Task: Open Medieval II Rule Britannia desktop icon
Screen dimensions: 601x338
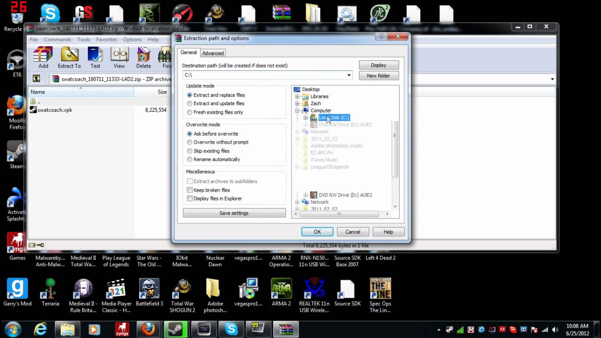Action: 83,296
